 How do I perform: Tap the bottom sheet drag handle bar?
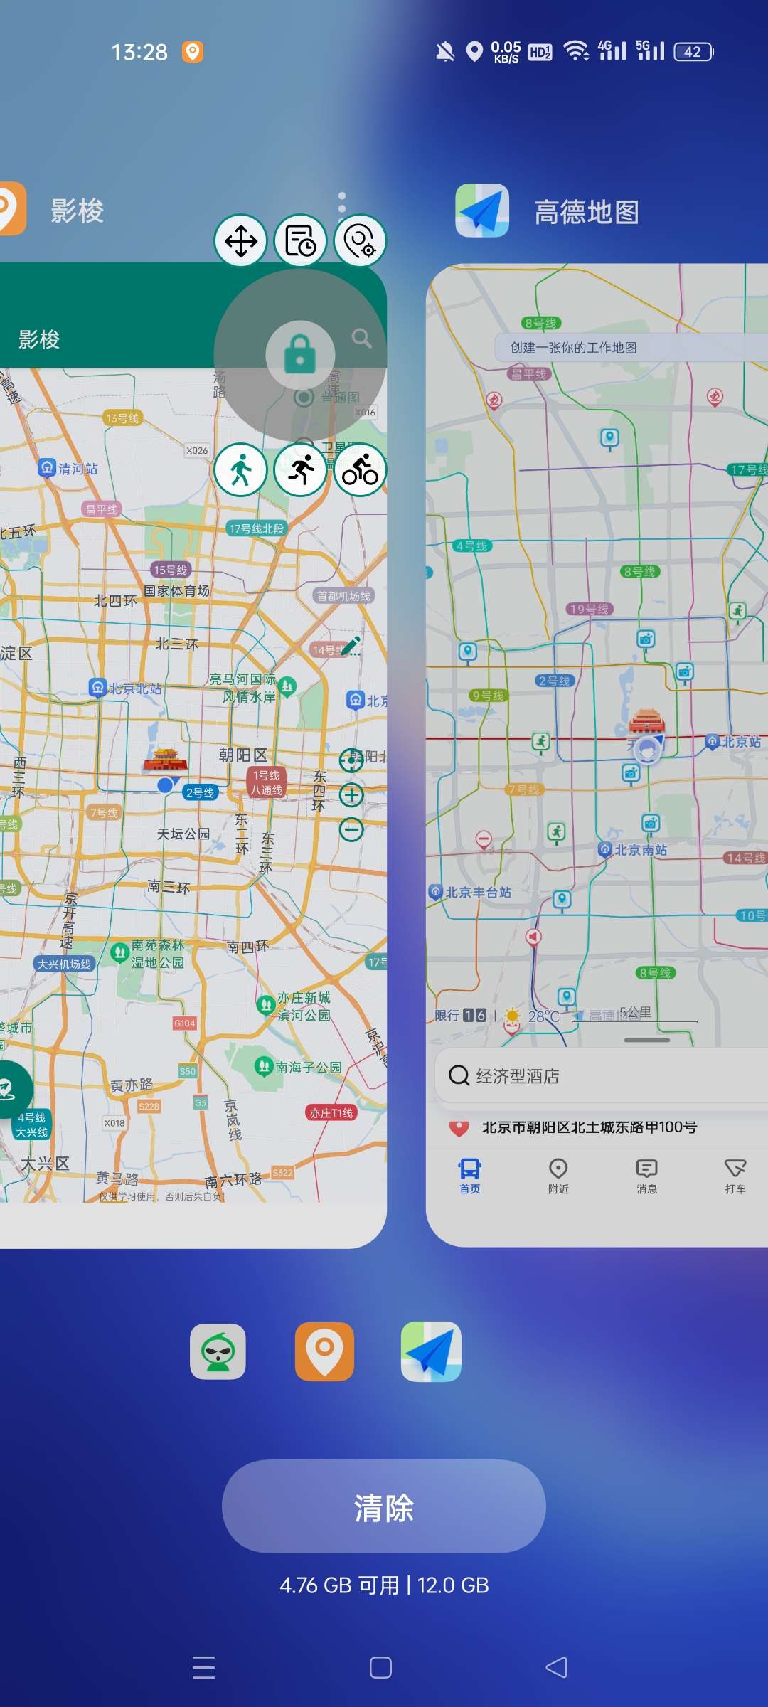pyautogui.click(x=646, y=1040)
